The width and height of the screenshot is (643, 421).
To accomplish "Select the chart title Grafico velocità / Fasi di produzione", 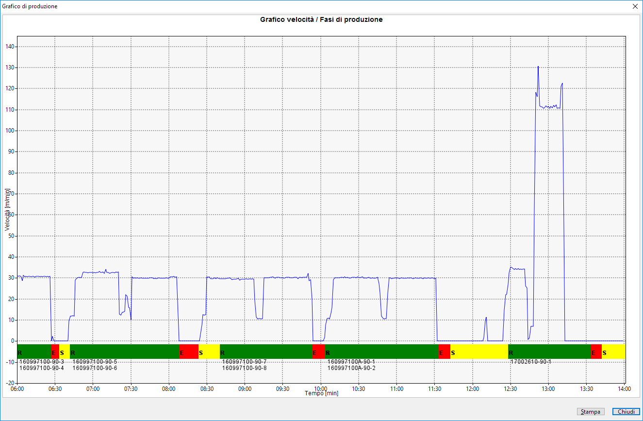I will pos(321,19).
